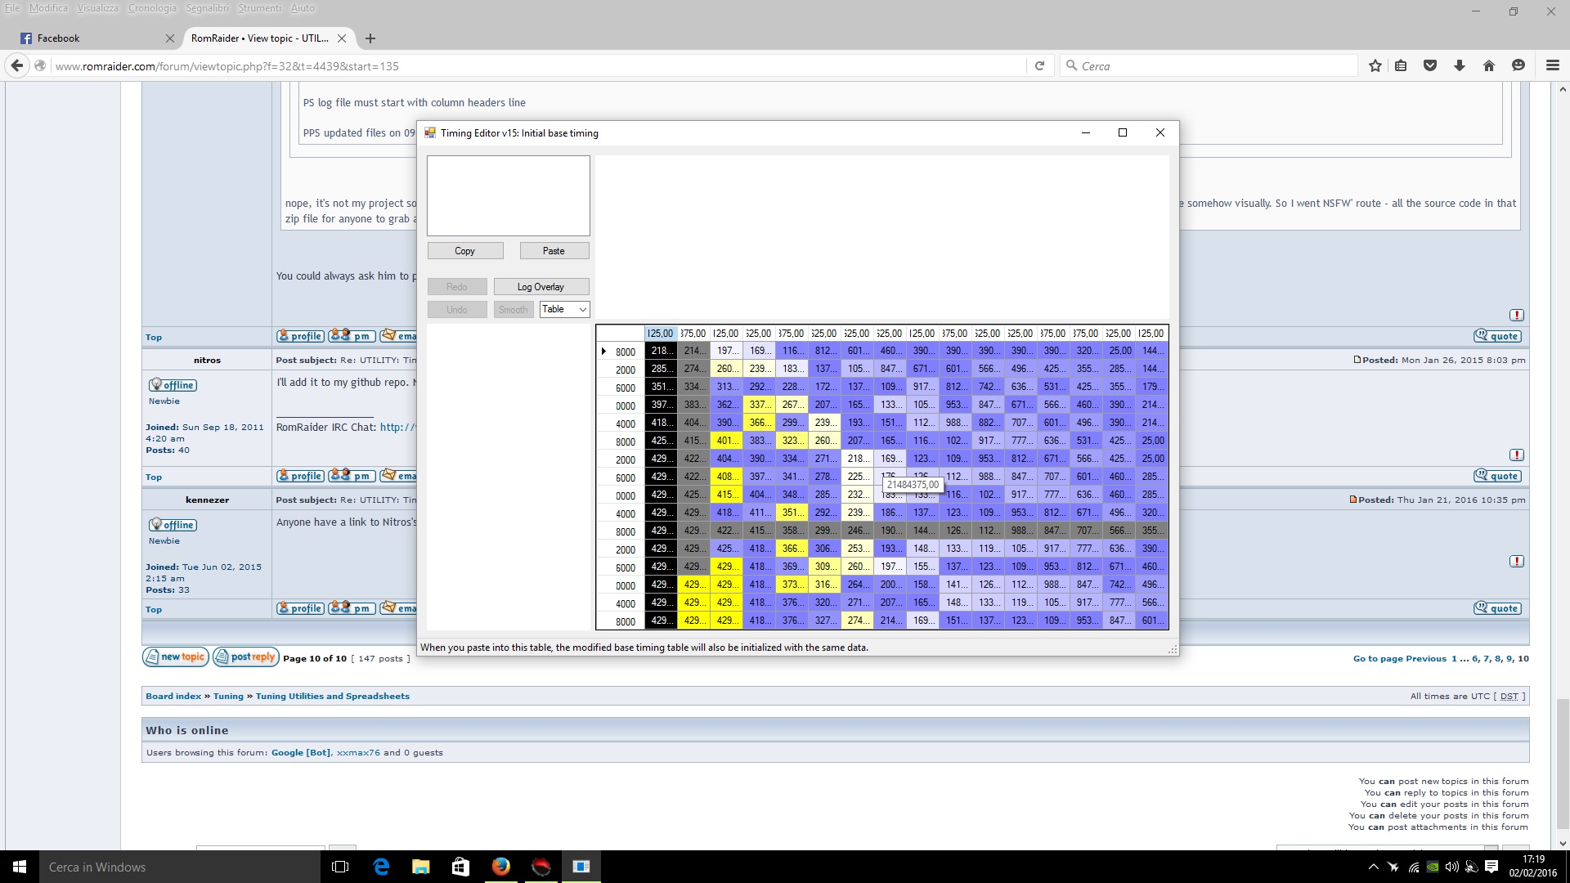Go to the Firefox home page icon
Viewport: 1570px width, 883px height.
click(1489, 66)
